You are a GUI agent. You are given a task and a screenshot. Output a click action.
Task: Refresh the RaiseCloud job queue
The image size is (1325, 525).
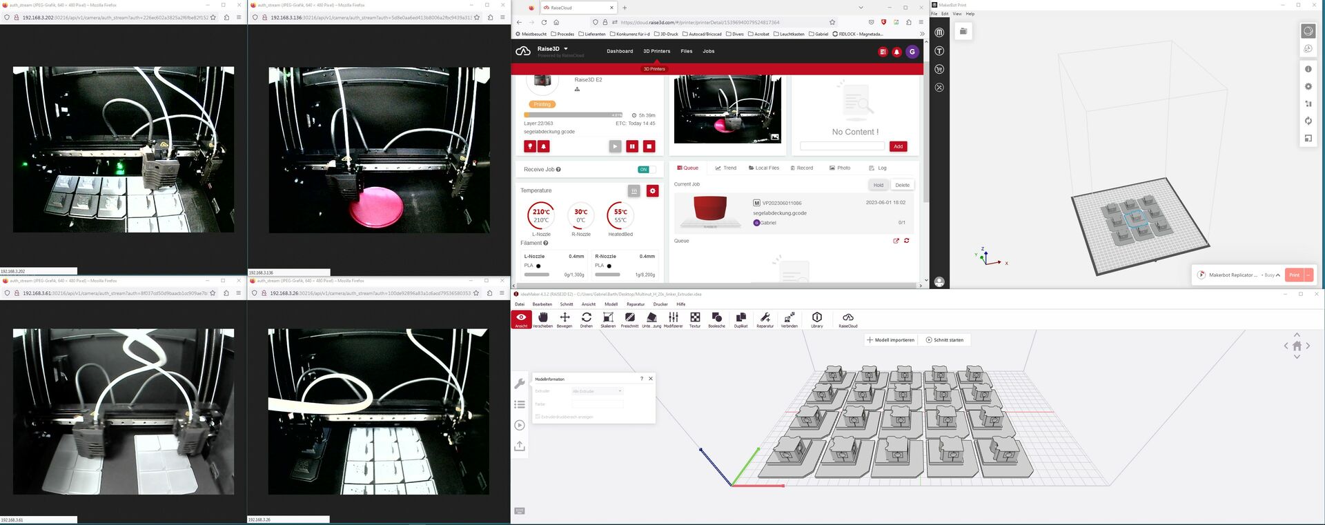(907, 241)
